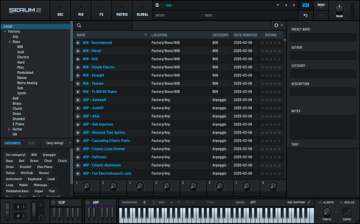Expand the Guitar folder
Image resolution: width=360 pixels, height=224 pixels.
[x=9, y=129]
